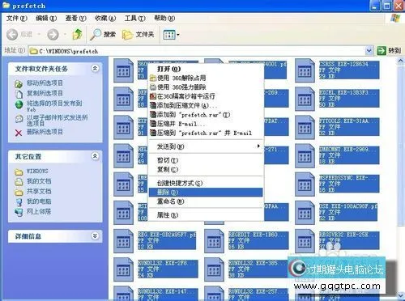The height and width of the screenshot is (301, 405).
Task: Click 删除所选项目 task link
Action: pyautogui.click(x=45, y=132)
